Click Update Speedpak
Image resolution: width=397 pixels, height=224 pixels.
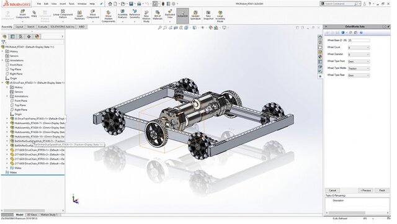195,16
